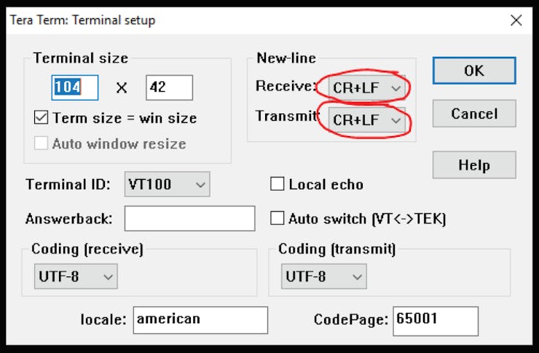
Task: Click the terminal height field showing 42
Action: tap(170, 87)
